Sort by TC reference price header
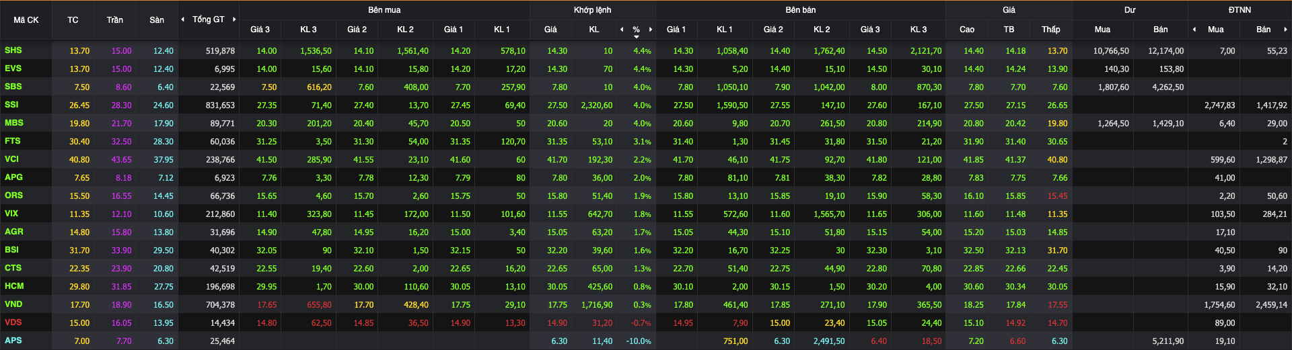1292x350 pixels. (73, 20)
